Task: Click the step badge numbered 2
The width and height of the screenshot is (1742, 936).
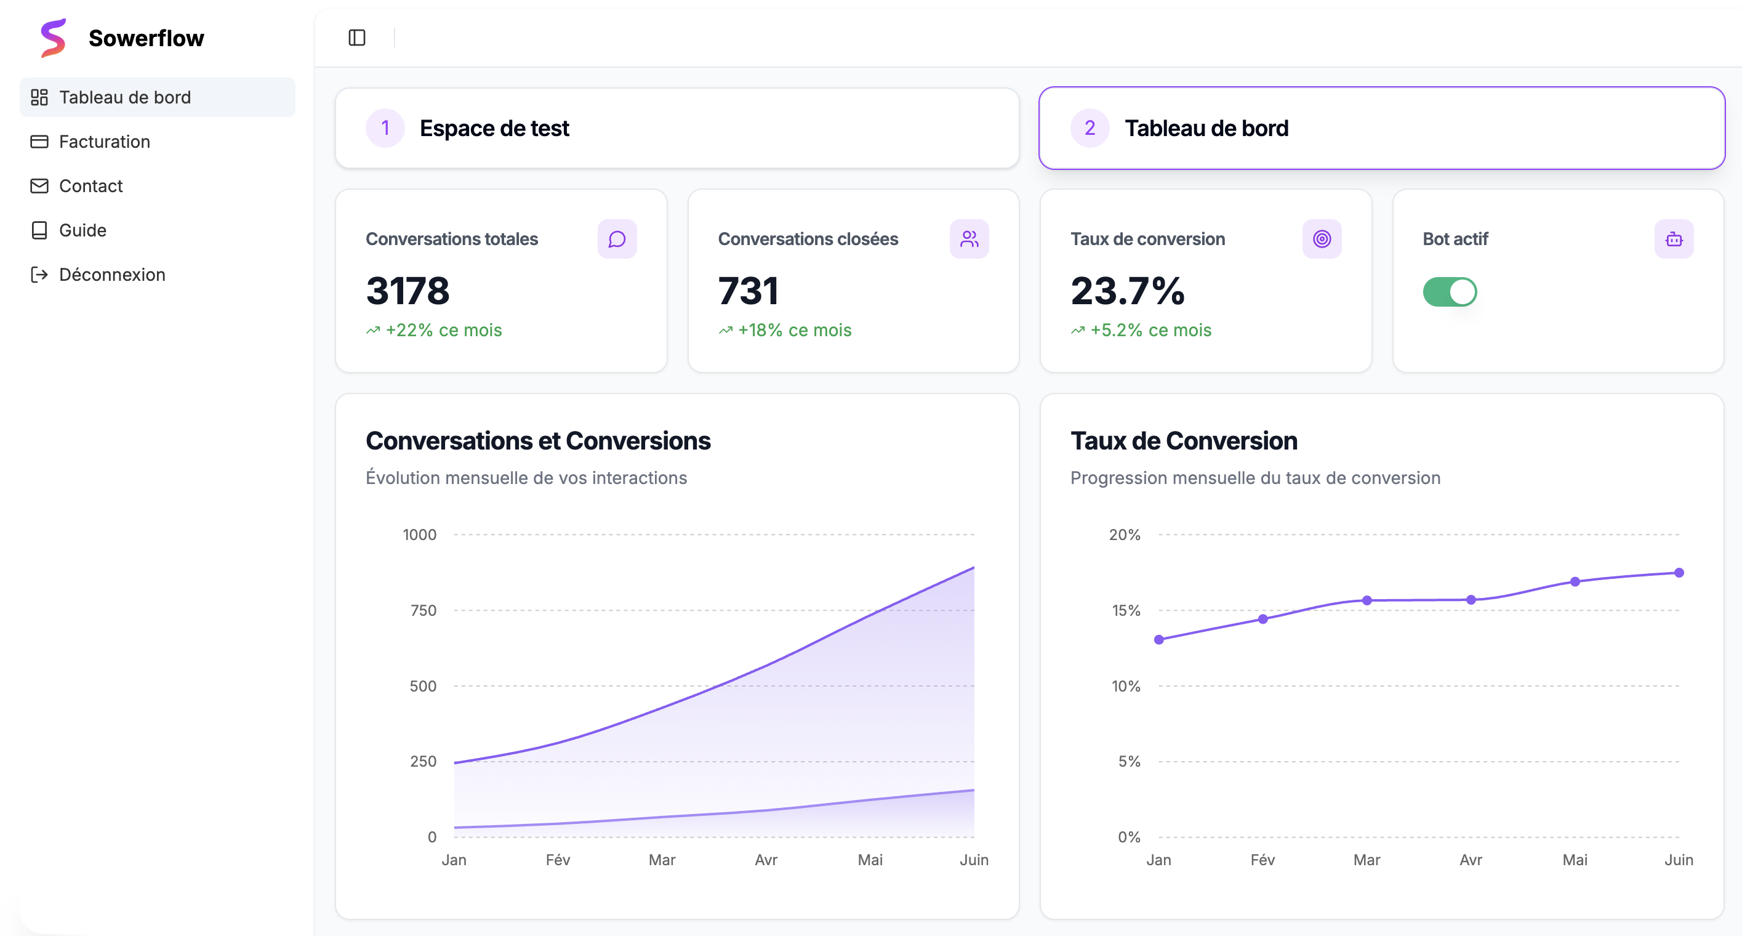Action: click(x=1090, y=128)
